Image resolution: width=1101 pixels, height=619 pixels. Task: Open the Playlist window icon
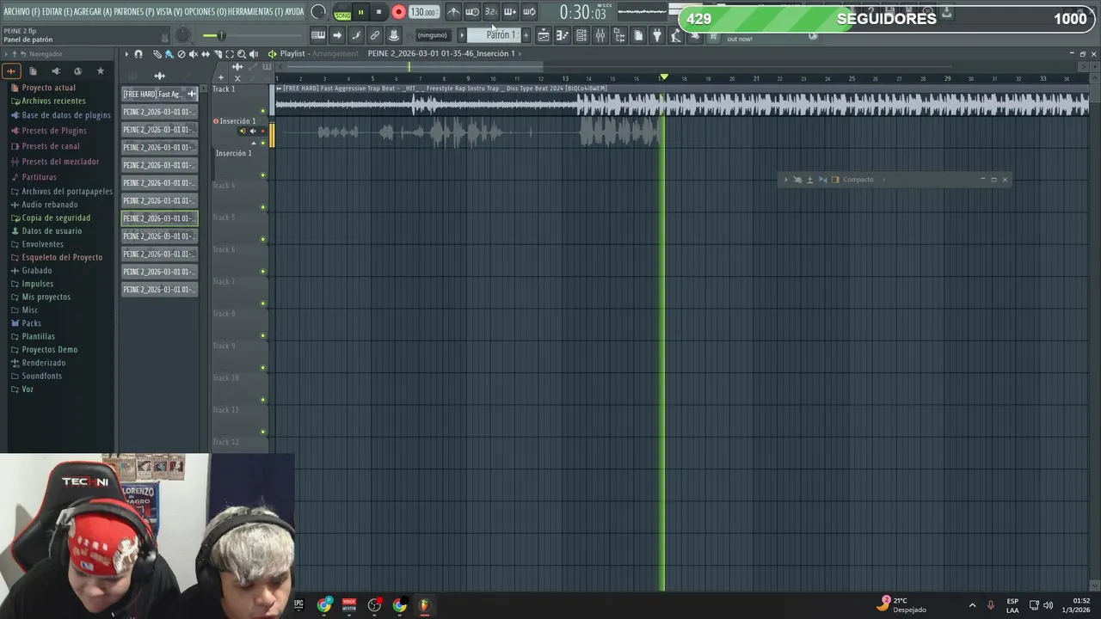pyautogui.click(x=544, y=35)
